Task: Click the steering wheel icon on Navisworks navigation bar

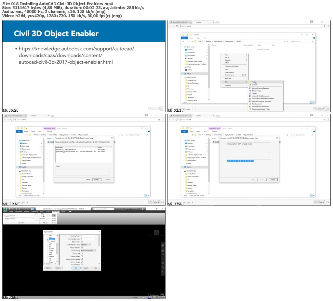Action: pyautogui.click(x=163, y=245)
